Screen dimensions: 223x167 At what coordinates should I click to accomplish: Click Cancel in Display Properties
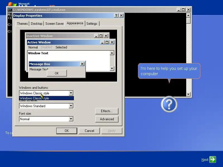tap(89, 131)
